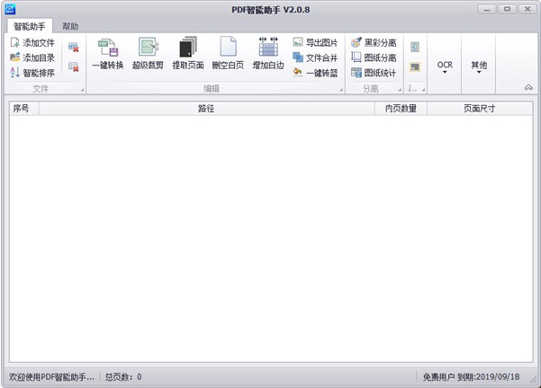Choose 文件合并 merge files

click(315, 57)
